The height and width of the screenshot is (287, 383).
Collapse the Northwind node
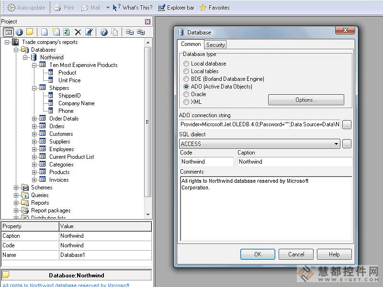[25, 57]
